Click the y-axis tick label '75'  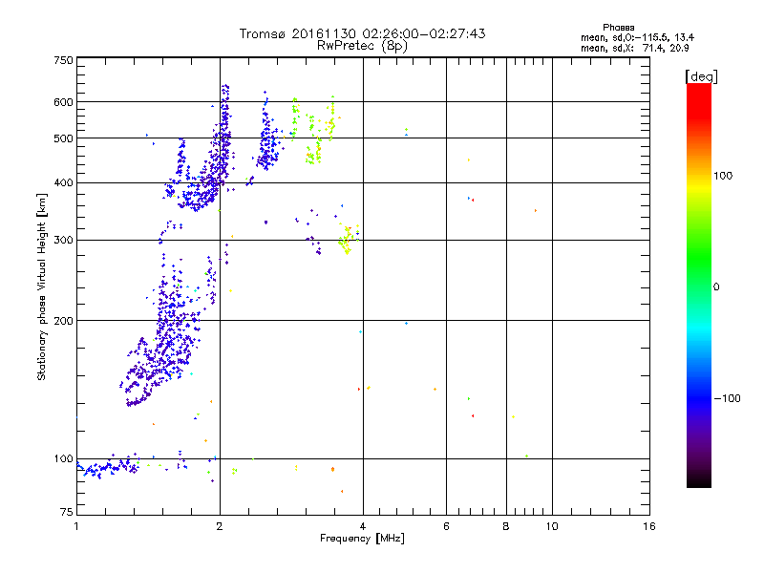pyautogui.click(x=67, y=512)
